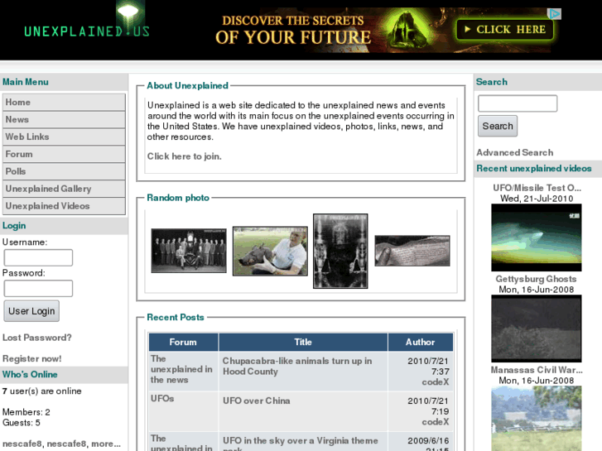
Task: Click the Main Menu heading
Action: point(26,82)
